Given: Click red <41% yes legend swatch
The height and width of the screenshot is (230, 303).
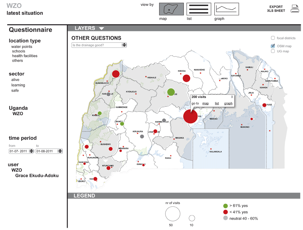Looking at the screenshot, I should [226, 212].
